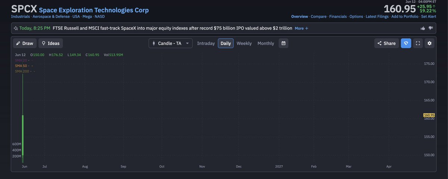Open Latest Filings
Image resolution: width=448 pixels, height=179 pixels.
377,17
